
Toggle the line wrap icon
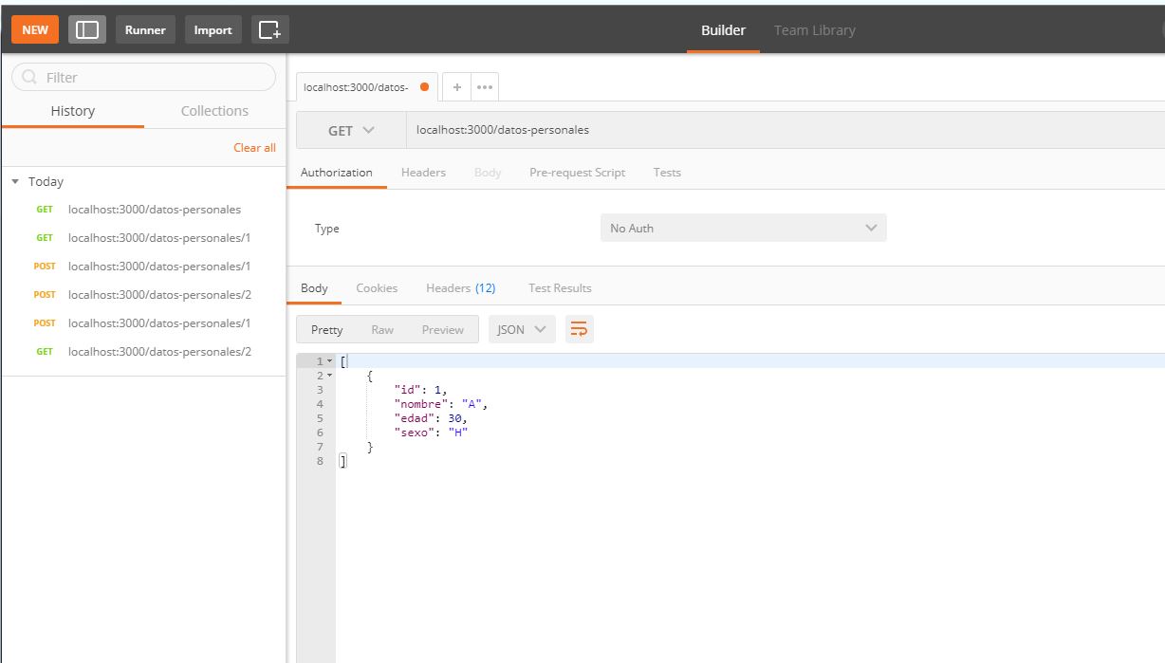pos(579,330)
